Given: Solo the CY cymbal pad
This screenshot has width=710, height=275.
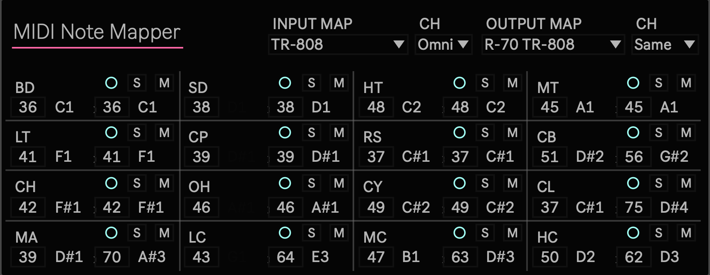Looking at the screenshot, I should pos(485,183).
